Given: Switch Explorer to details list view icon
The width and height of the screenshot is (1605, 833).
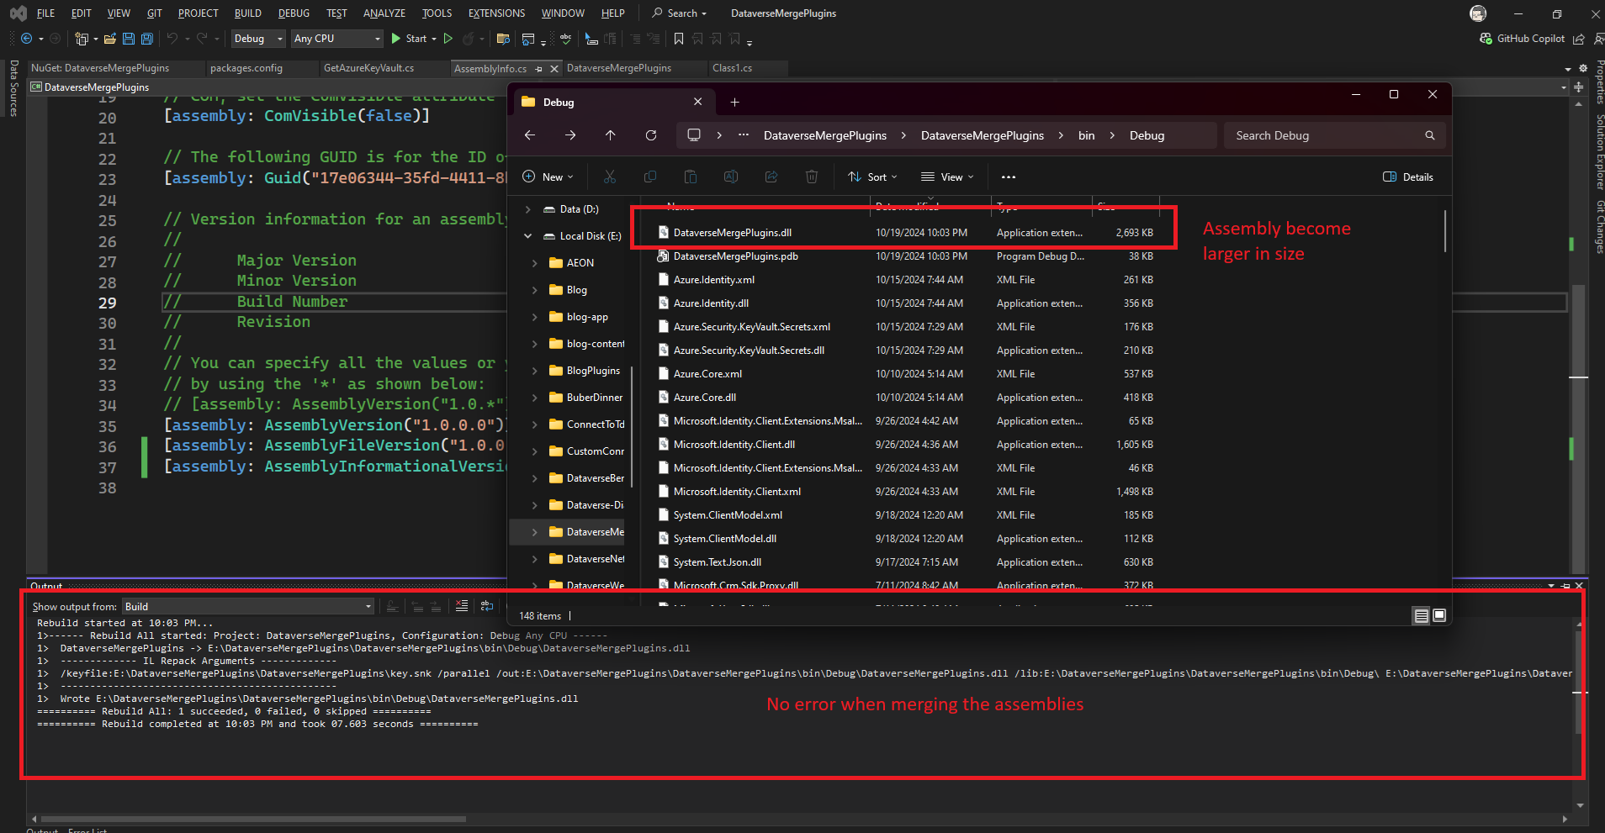Looking at the screenshot, I should point(1422,616).
